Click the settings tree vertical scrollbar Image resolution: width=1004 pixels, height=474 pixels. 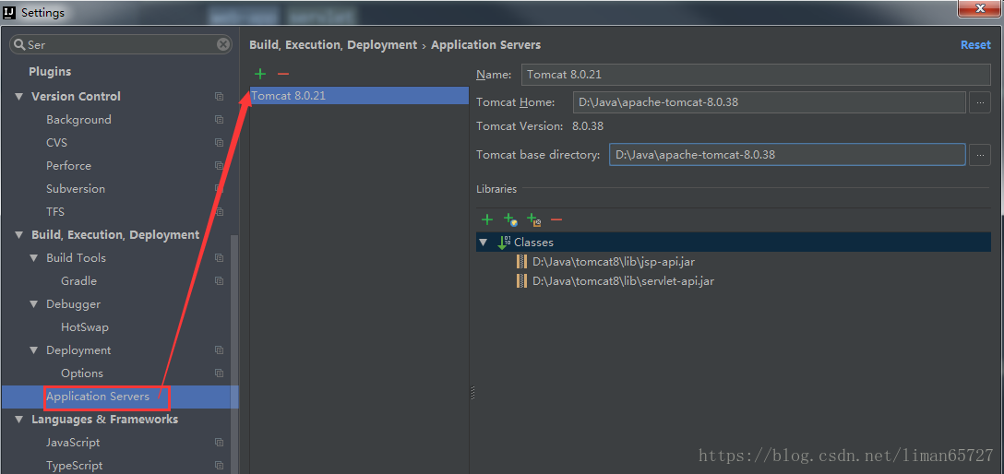(234, 354)
